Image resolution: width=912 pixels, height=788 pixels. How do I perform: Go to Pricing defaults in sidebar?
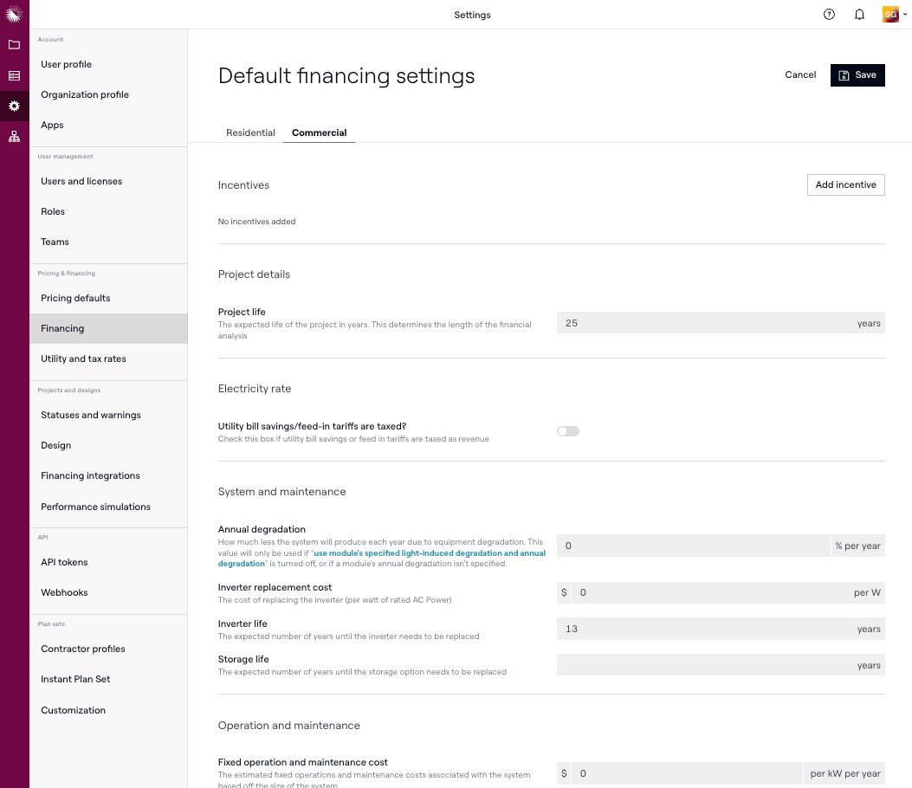[75, 298]
